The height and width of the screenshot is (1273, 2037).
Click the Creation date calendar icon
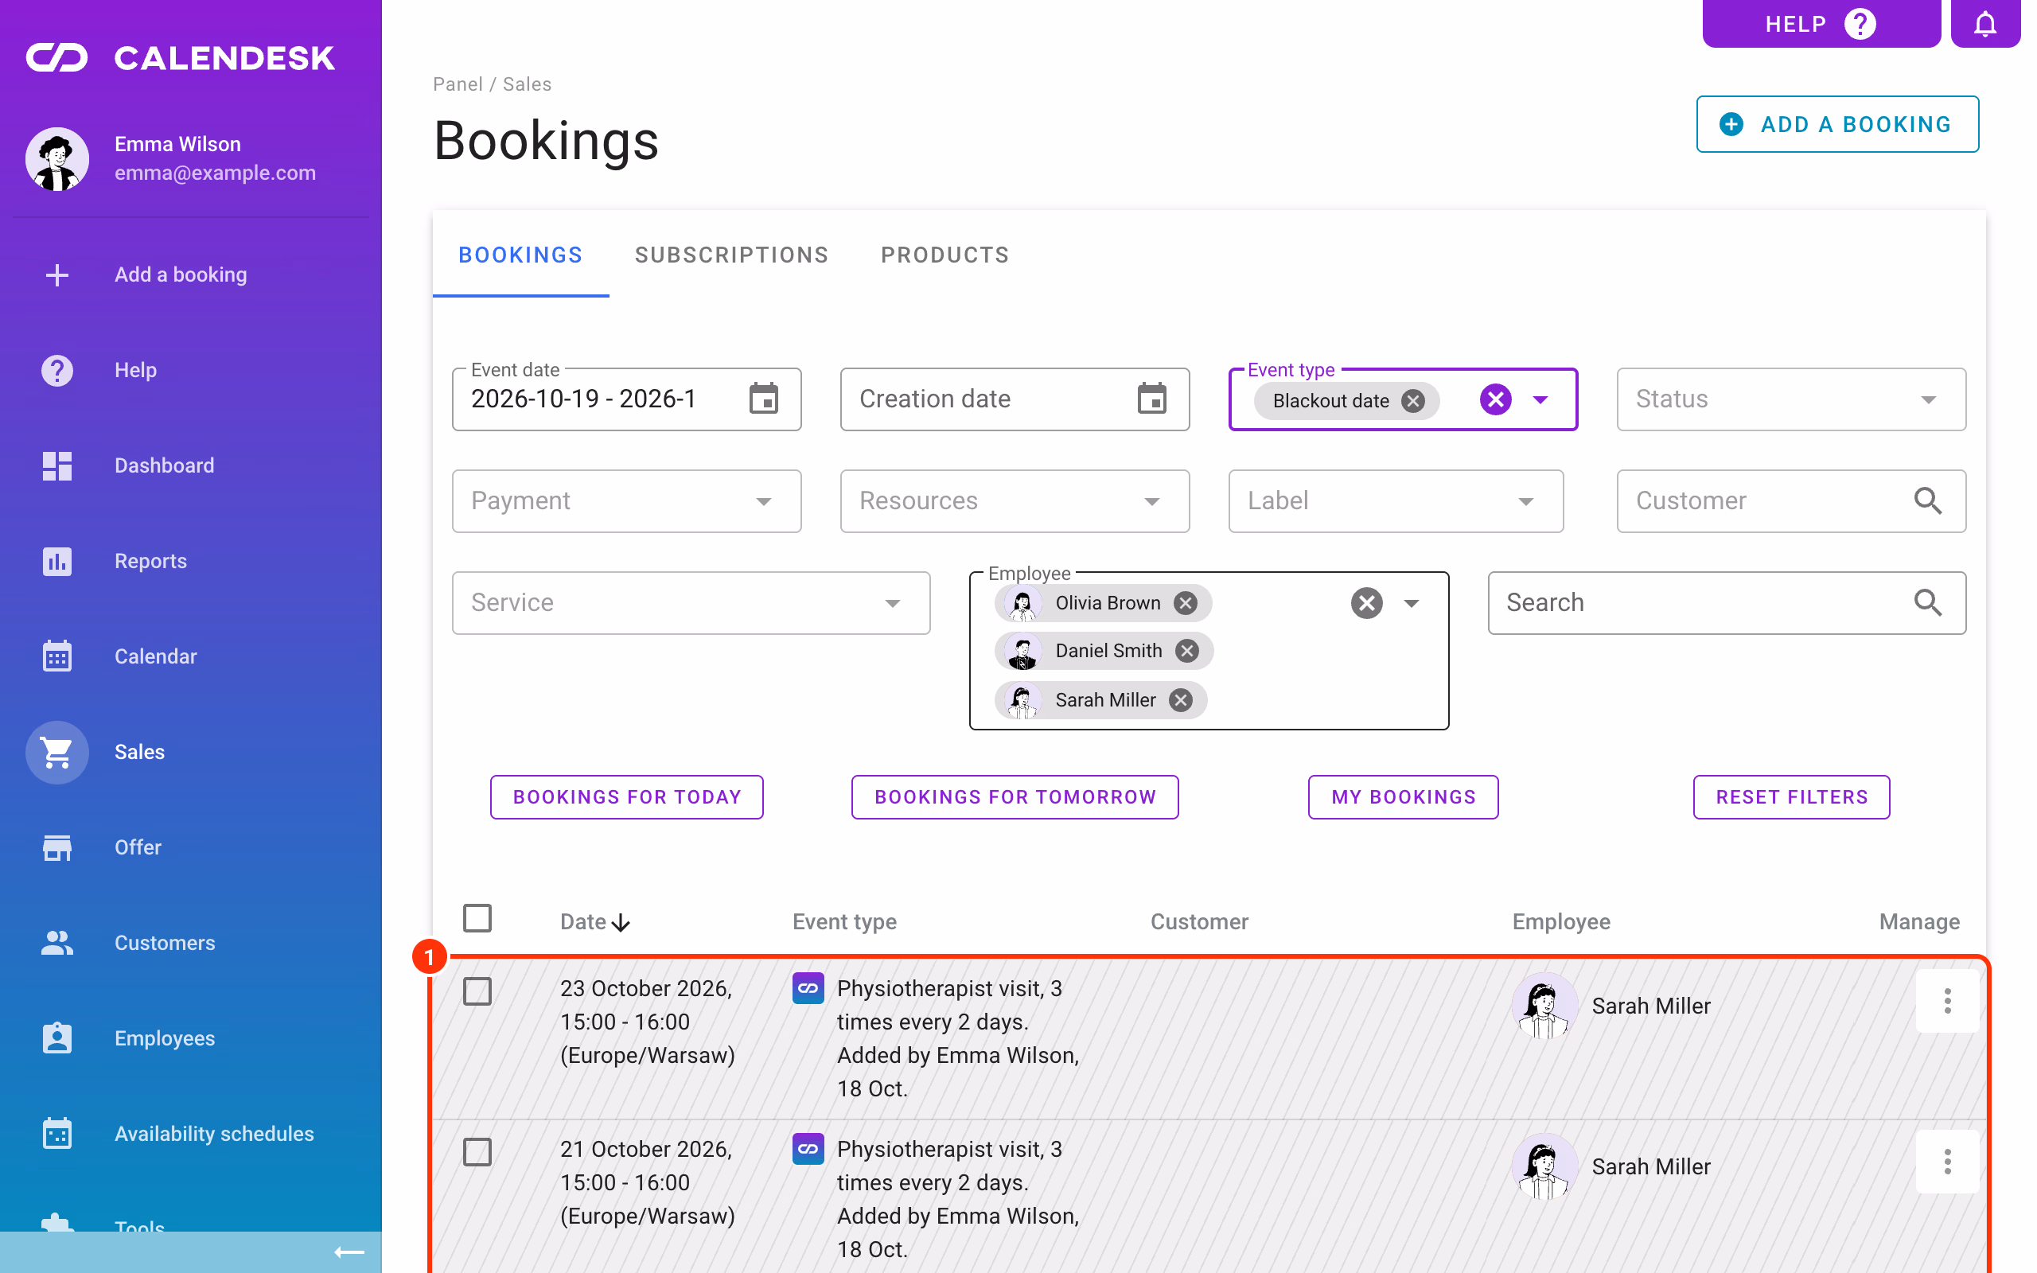pyautogui.click(x=1151, y=399)
